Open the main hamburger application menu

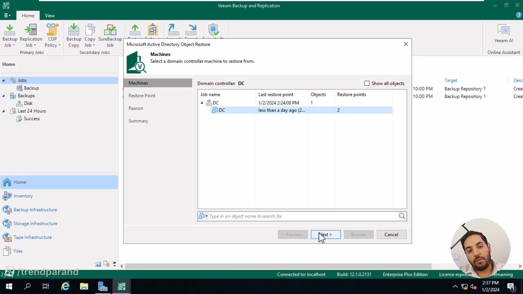coord(7,16)
